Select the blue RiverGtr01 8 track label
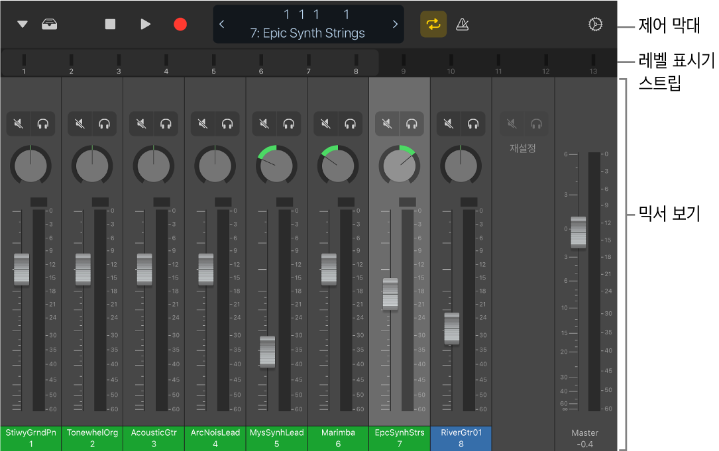 [461, 438]
